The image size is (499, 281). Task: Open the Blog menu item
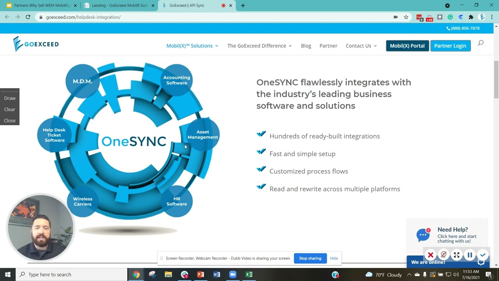click(x=306, y=46)
